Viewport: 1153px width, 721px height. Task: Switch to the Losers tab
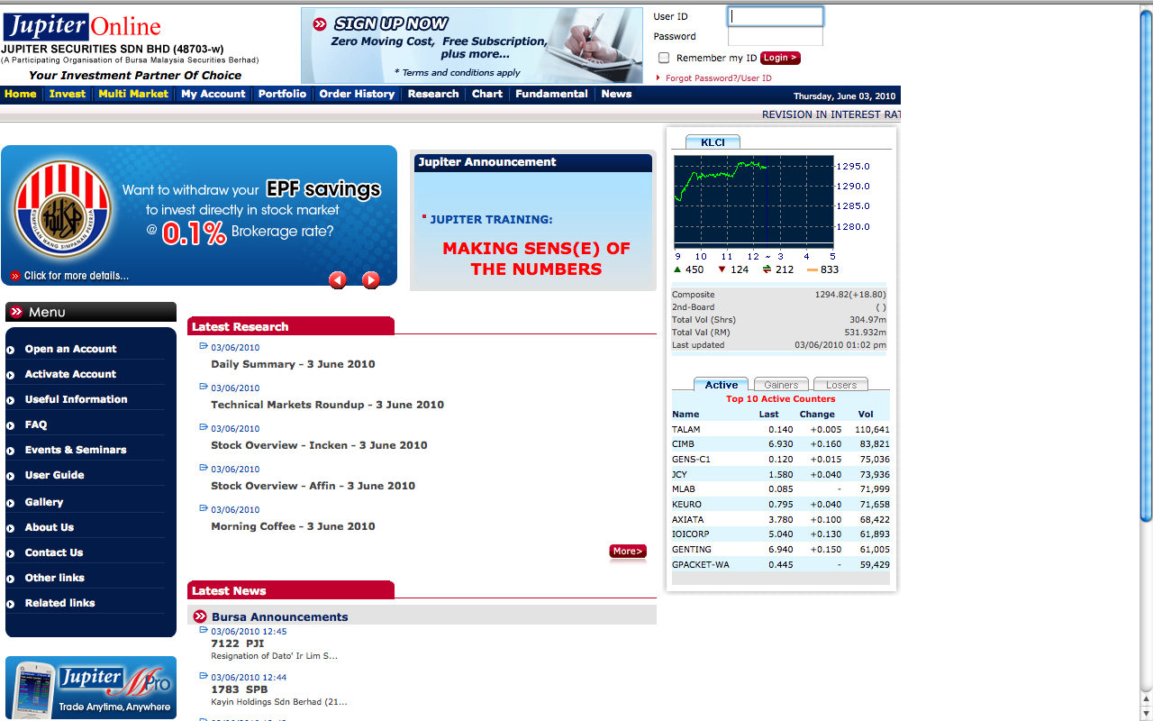(841, 385)
